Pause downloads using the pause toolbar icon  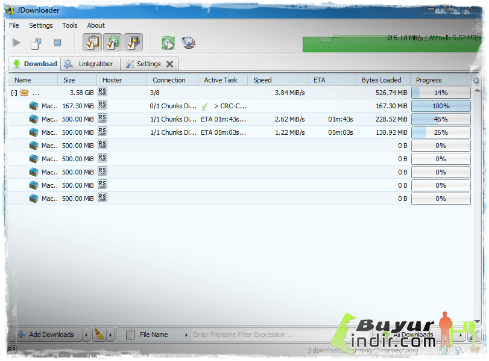[36, 43]
